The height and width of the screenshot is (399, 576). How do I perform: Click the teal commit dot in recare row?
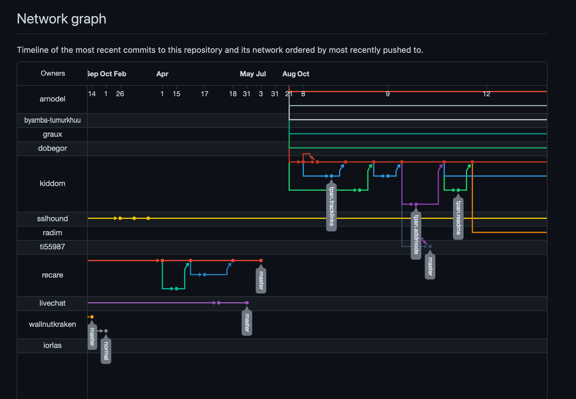[x=176, y=289]
